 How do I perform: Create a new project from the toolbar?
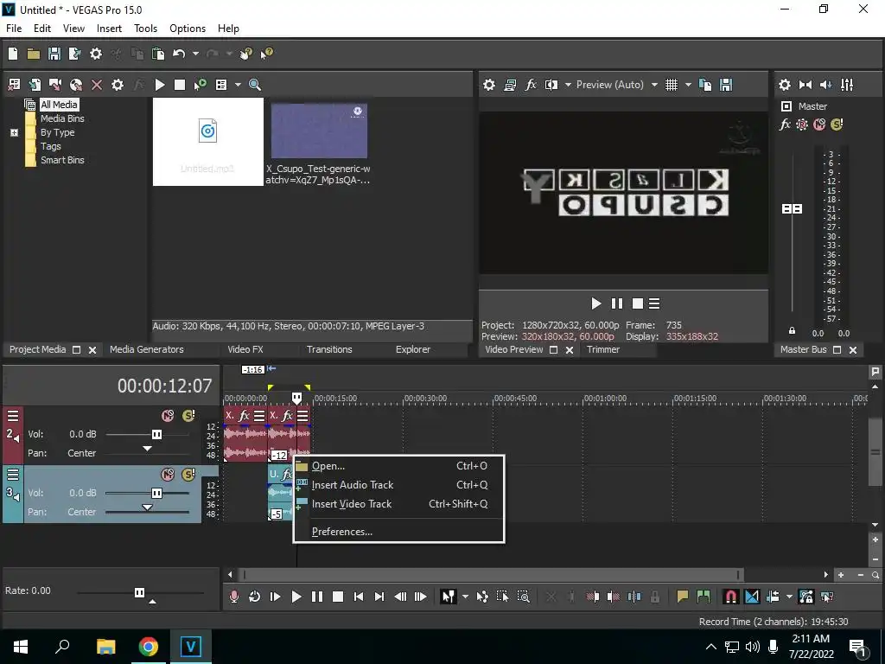(13, 54)
